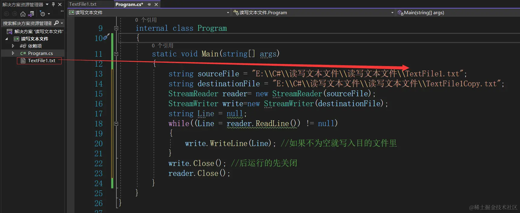
Task: Collapse class Program outlining at line 9
Action: pyautogui.click(x=116, y=28)
